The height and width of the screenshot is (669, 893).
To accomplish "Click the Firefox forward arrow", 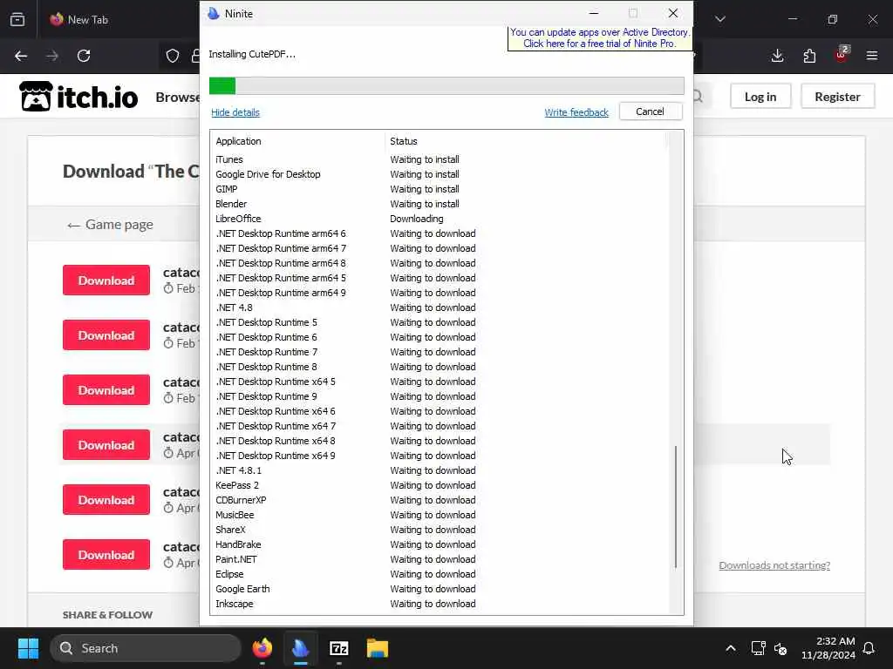I will pyautogui.click(x=52, y=56).
